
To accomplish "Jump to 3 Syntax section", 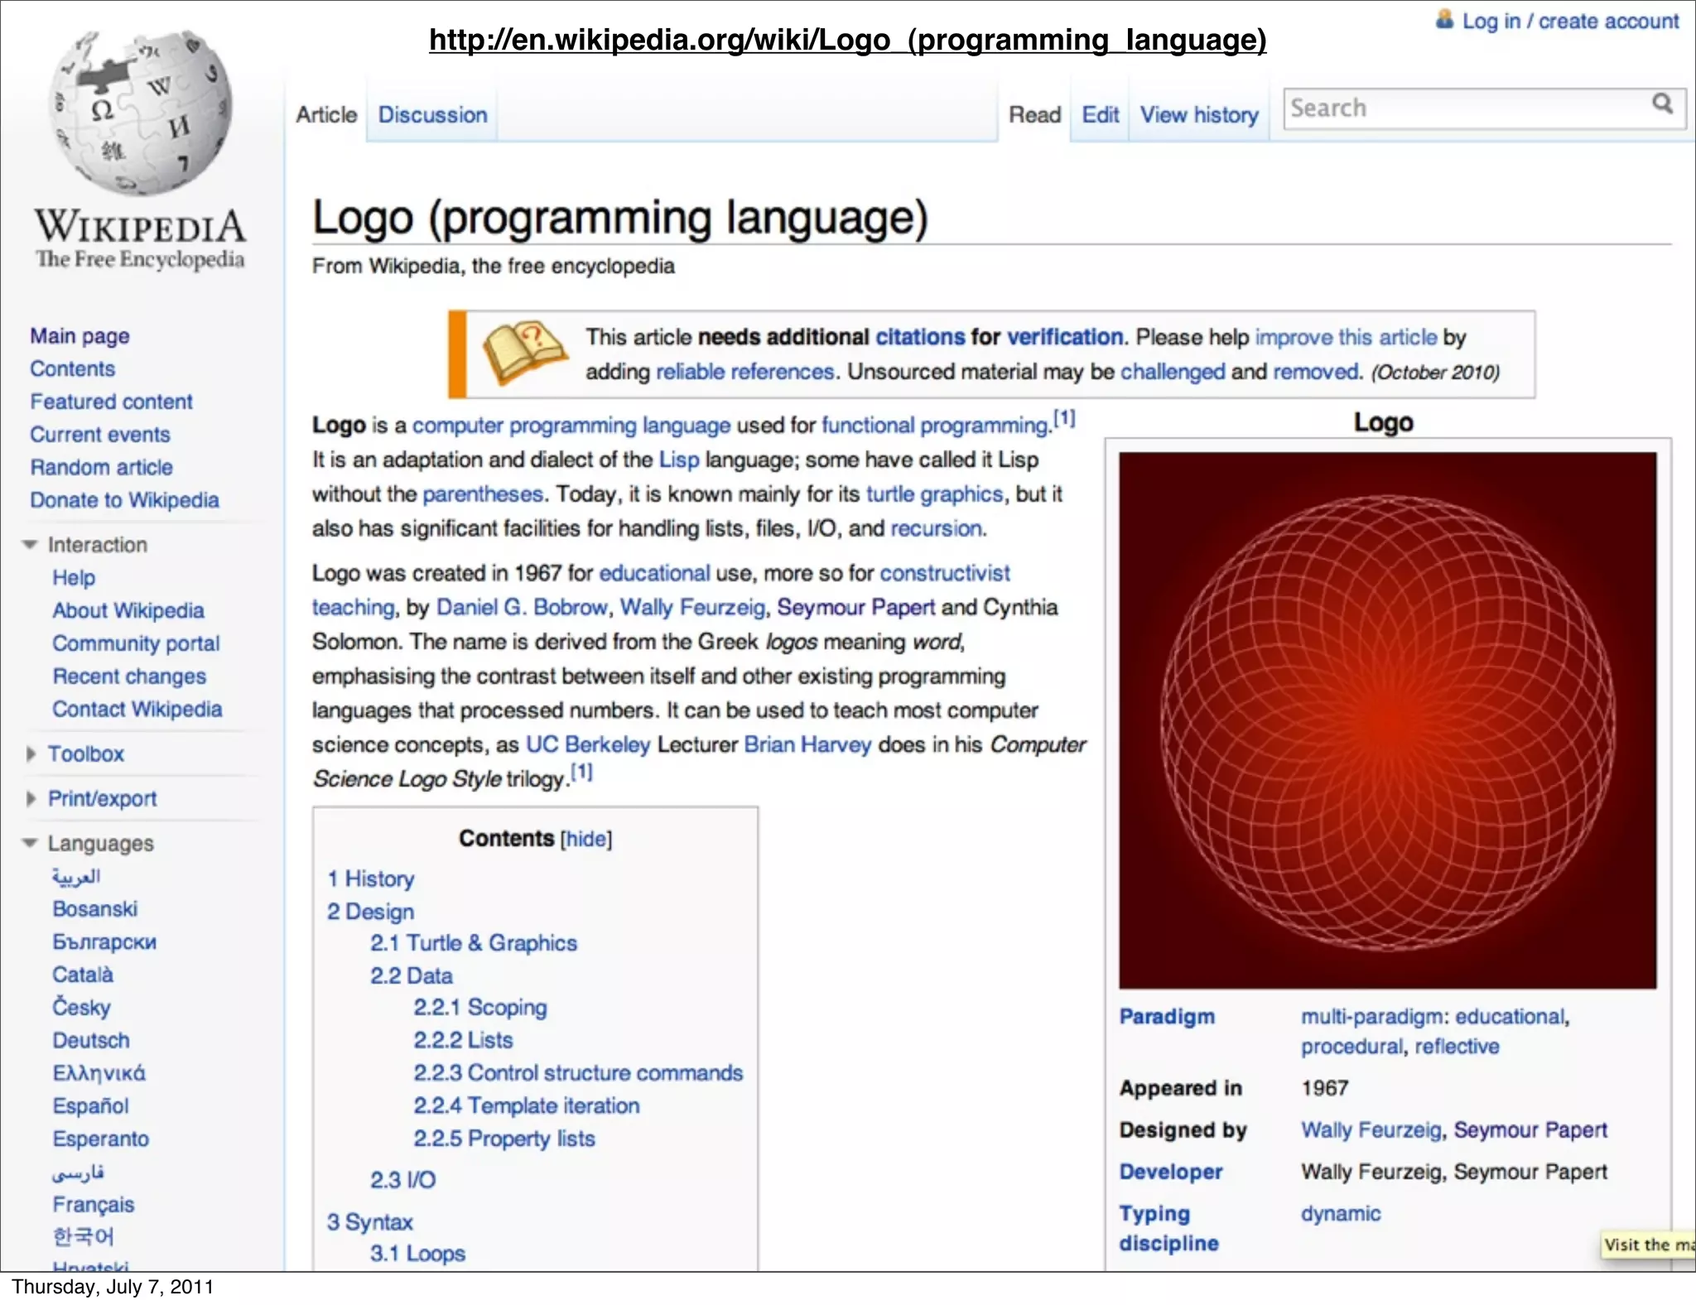I will (369, 1222).
